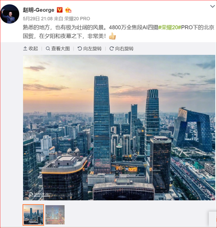Click the crown membership badge icon

coord(68,10)
